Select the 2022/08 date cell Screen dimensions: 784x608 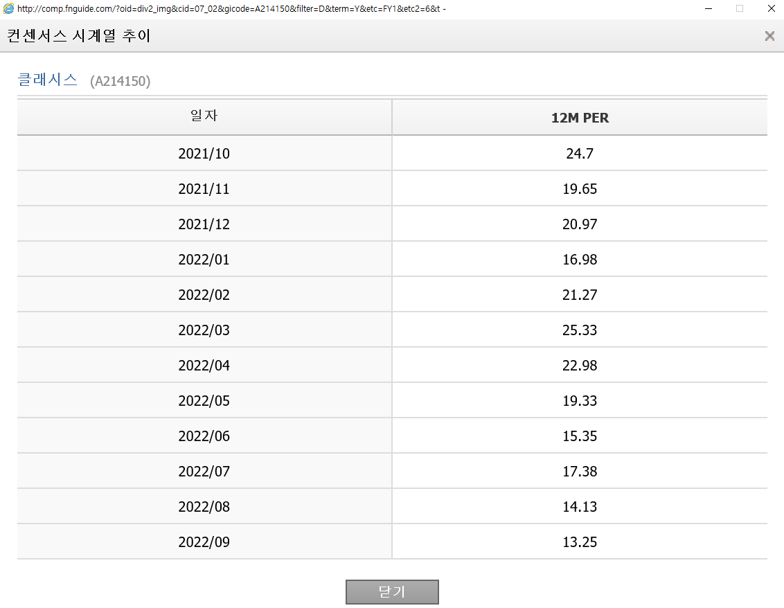204,507
